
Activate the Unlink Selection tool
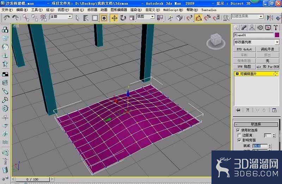coord(35,18)
